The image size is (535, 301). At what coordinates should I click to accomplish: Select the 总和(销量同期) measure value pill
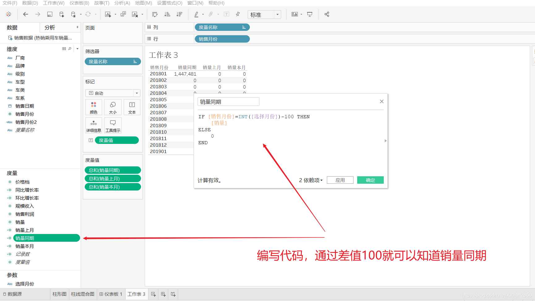coord(113,170)
